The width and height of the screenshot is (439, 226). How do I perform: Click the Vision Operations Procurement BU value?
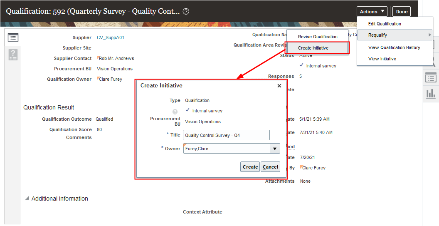pyautogui.click(x=114, y=69)
